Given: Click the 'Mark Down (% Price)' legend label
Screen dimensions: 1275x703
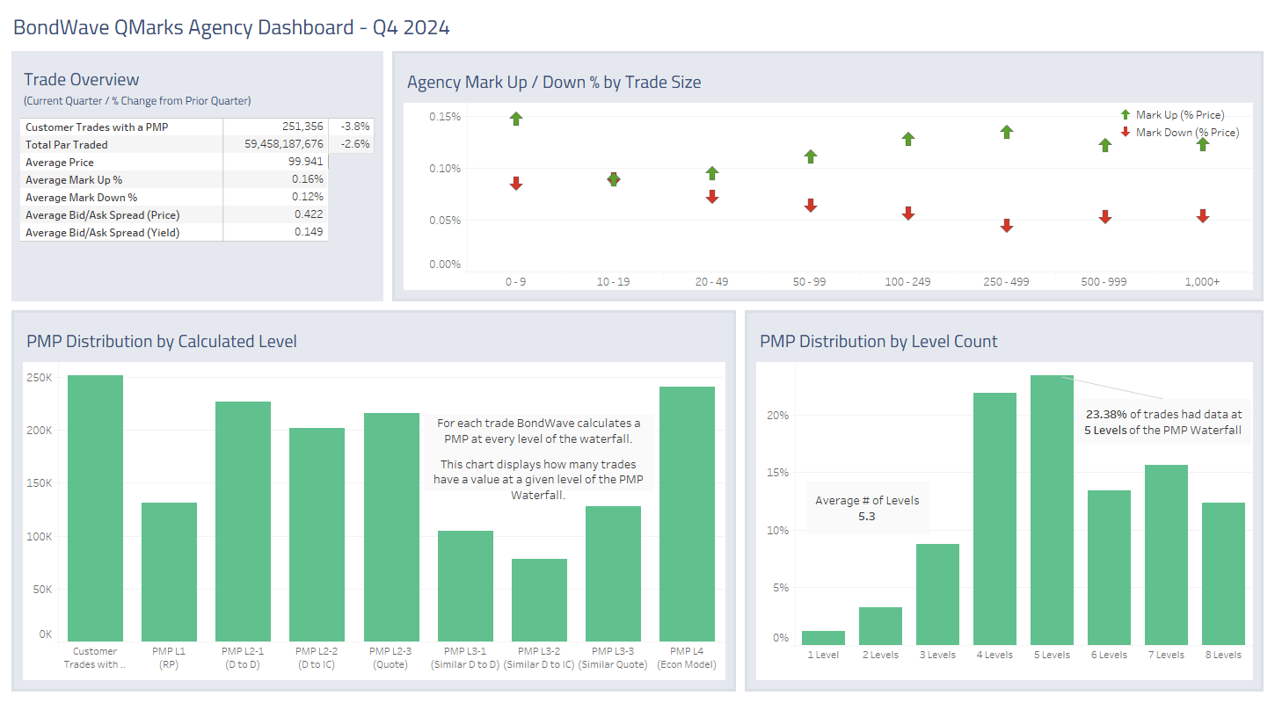Looking at the screenshot, I should (x=1187, y=133).
